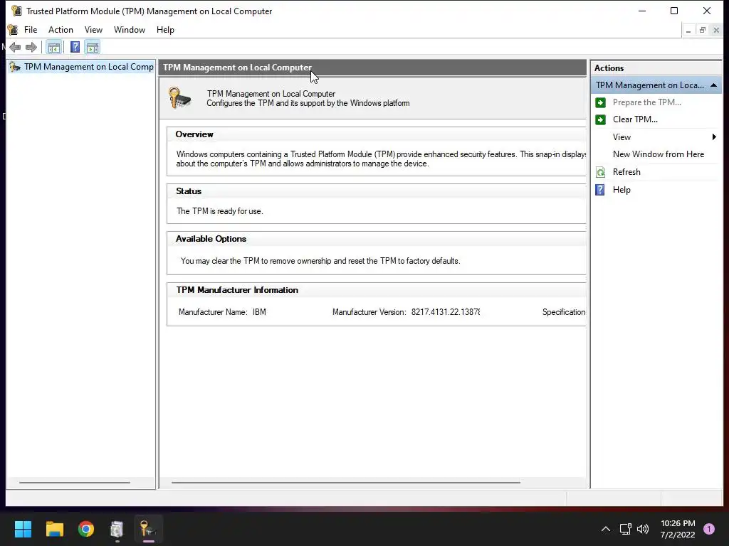Select TPM Management on Local Computer tree node
The width and height of the screenshot is (729, 546).
[81, 67]
